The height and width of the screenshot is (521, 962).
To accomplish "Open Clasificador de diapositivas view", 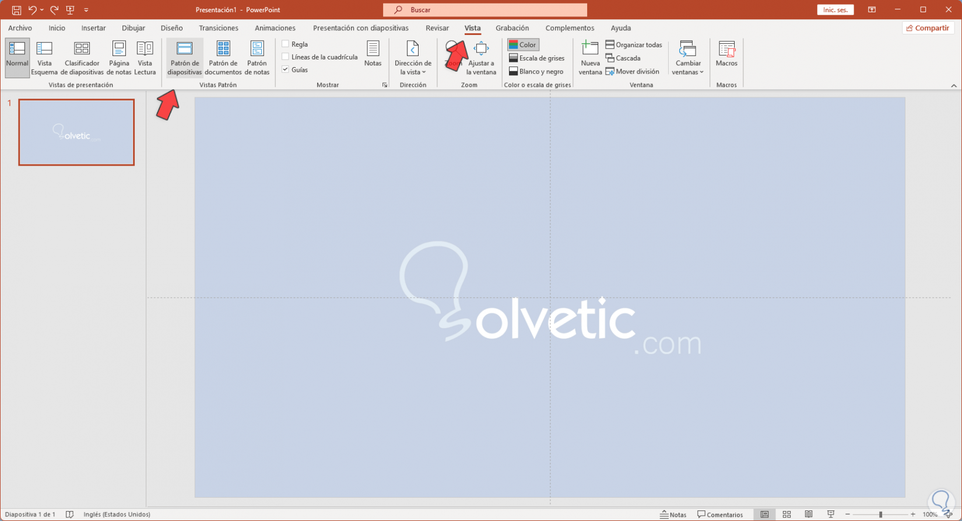I will coord(82,58).
